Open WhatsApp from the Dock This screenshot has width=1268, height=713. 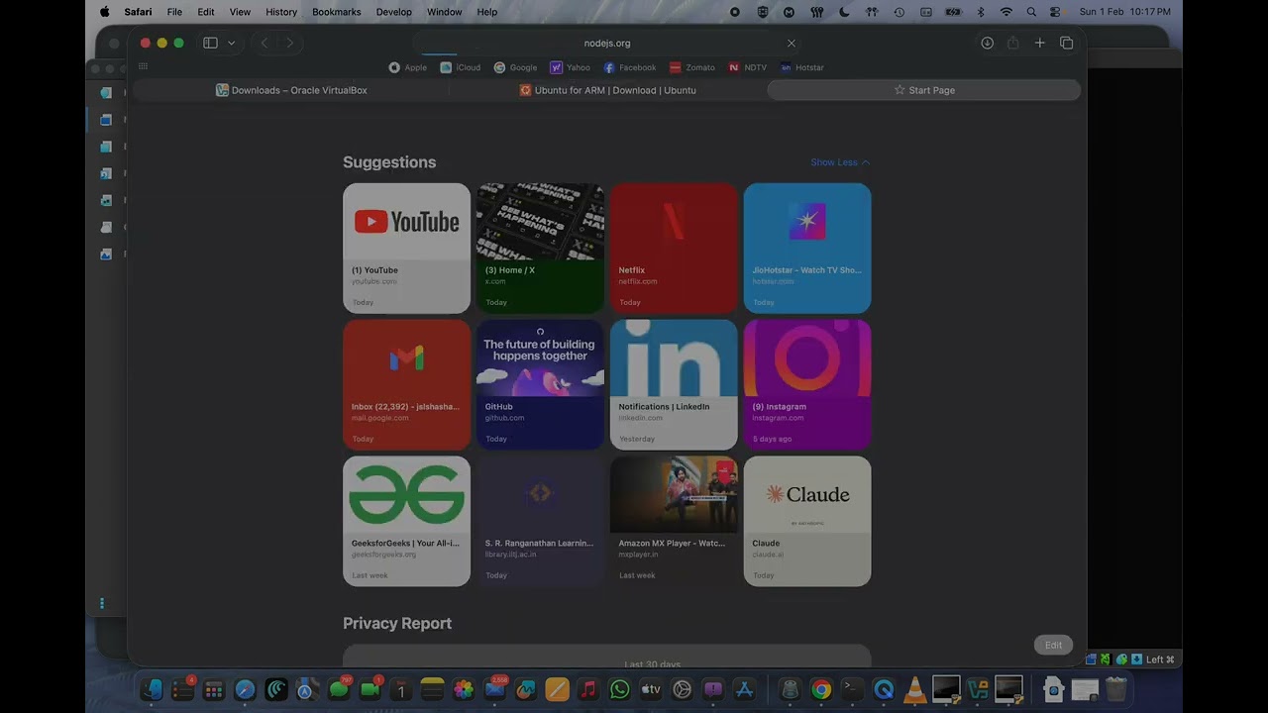[620, 689]
